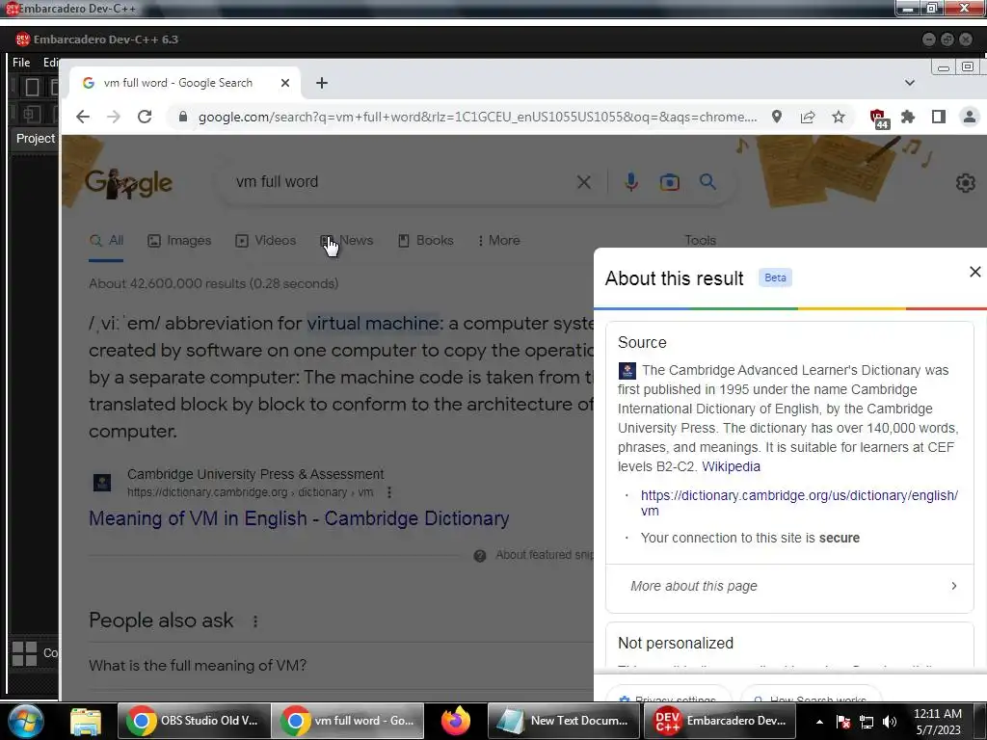This screenshot has height=740, width=987.
Task: Select the All results tab
Action: (106, 241)
